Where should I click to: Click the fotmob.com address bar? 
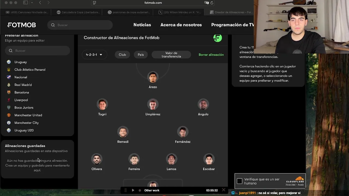pyautogui.click(x=153, y=3)
